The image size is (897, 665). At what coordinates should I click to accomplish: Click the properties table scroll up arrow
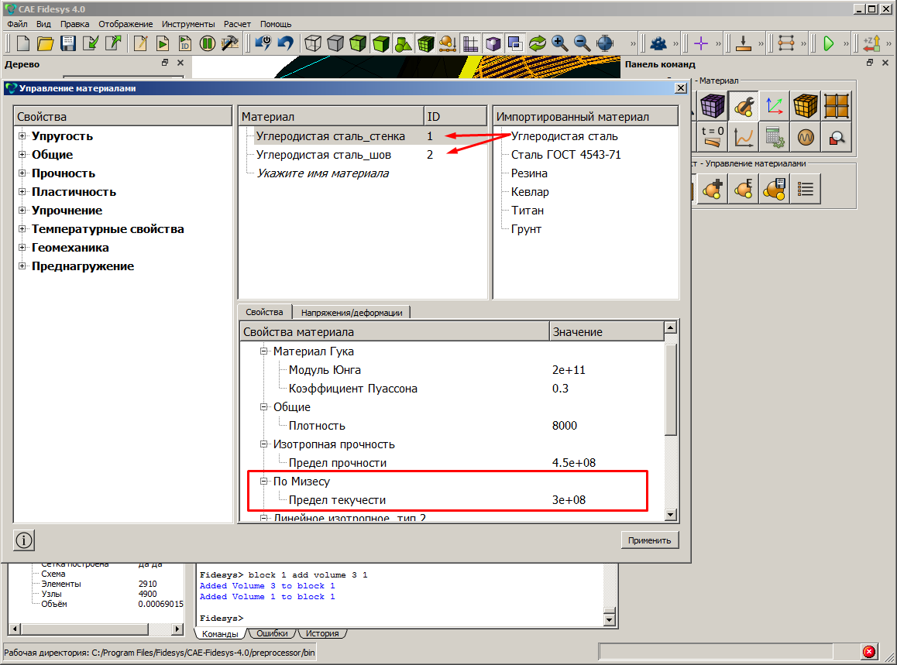pos(671,327)
